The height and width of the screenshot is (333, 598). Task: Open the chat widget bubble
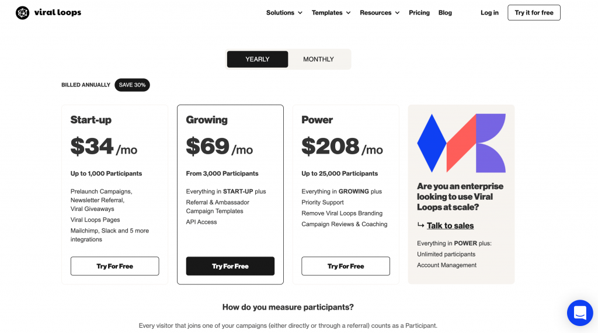click(x=580, y=313)
